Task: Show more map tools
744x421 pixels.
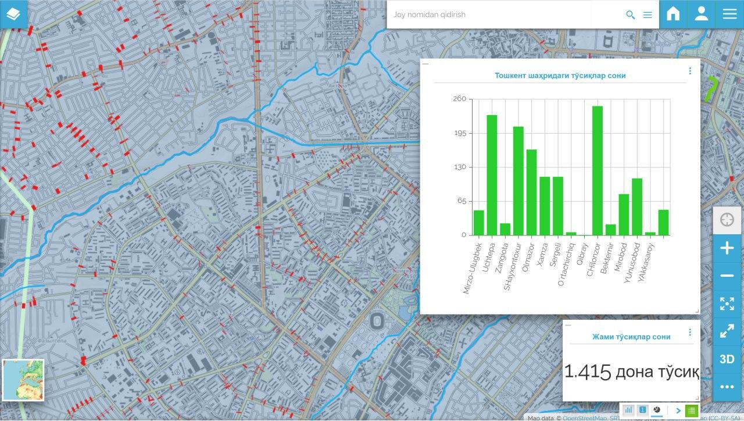Action: click(x=727, y=387)
